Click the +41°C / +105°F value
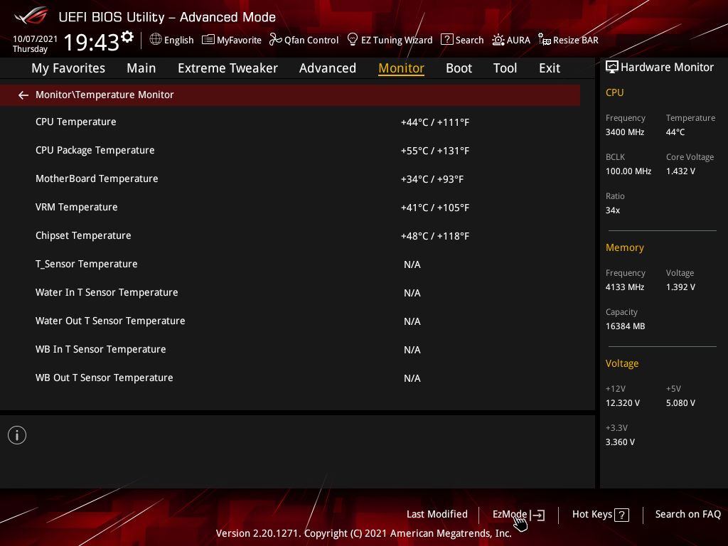The width and height of the screenshot is (728, 546). 435,208
